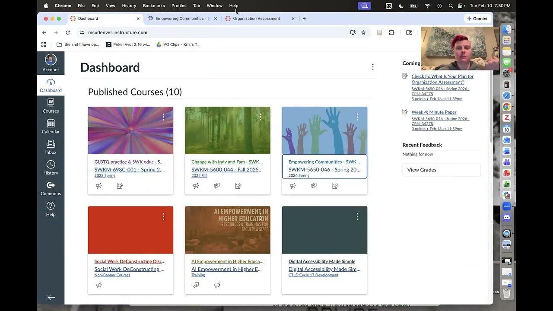Open Change with Indv and Fam card options
The width and height of the screenshot is (553, 311).
[261, 117]
